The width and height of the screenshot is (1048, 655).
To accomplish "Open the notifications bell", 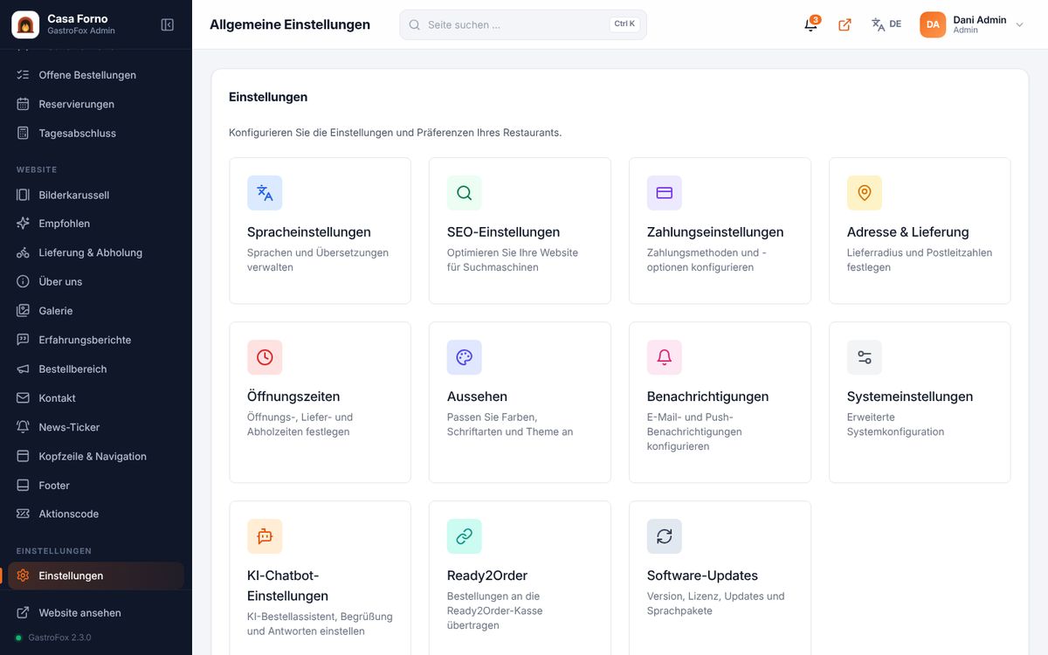I will pyautogui.click(x=811, y=24).
